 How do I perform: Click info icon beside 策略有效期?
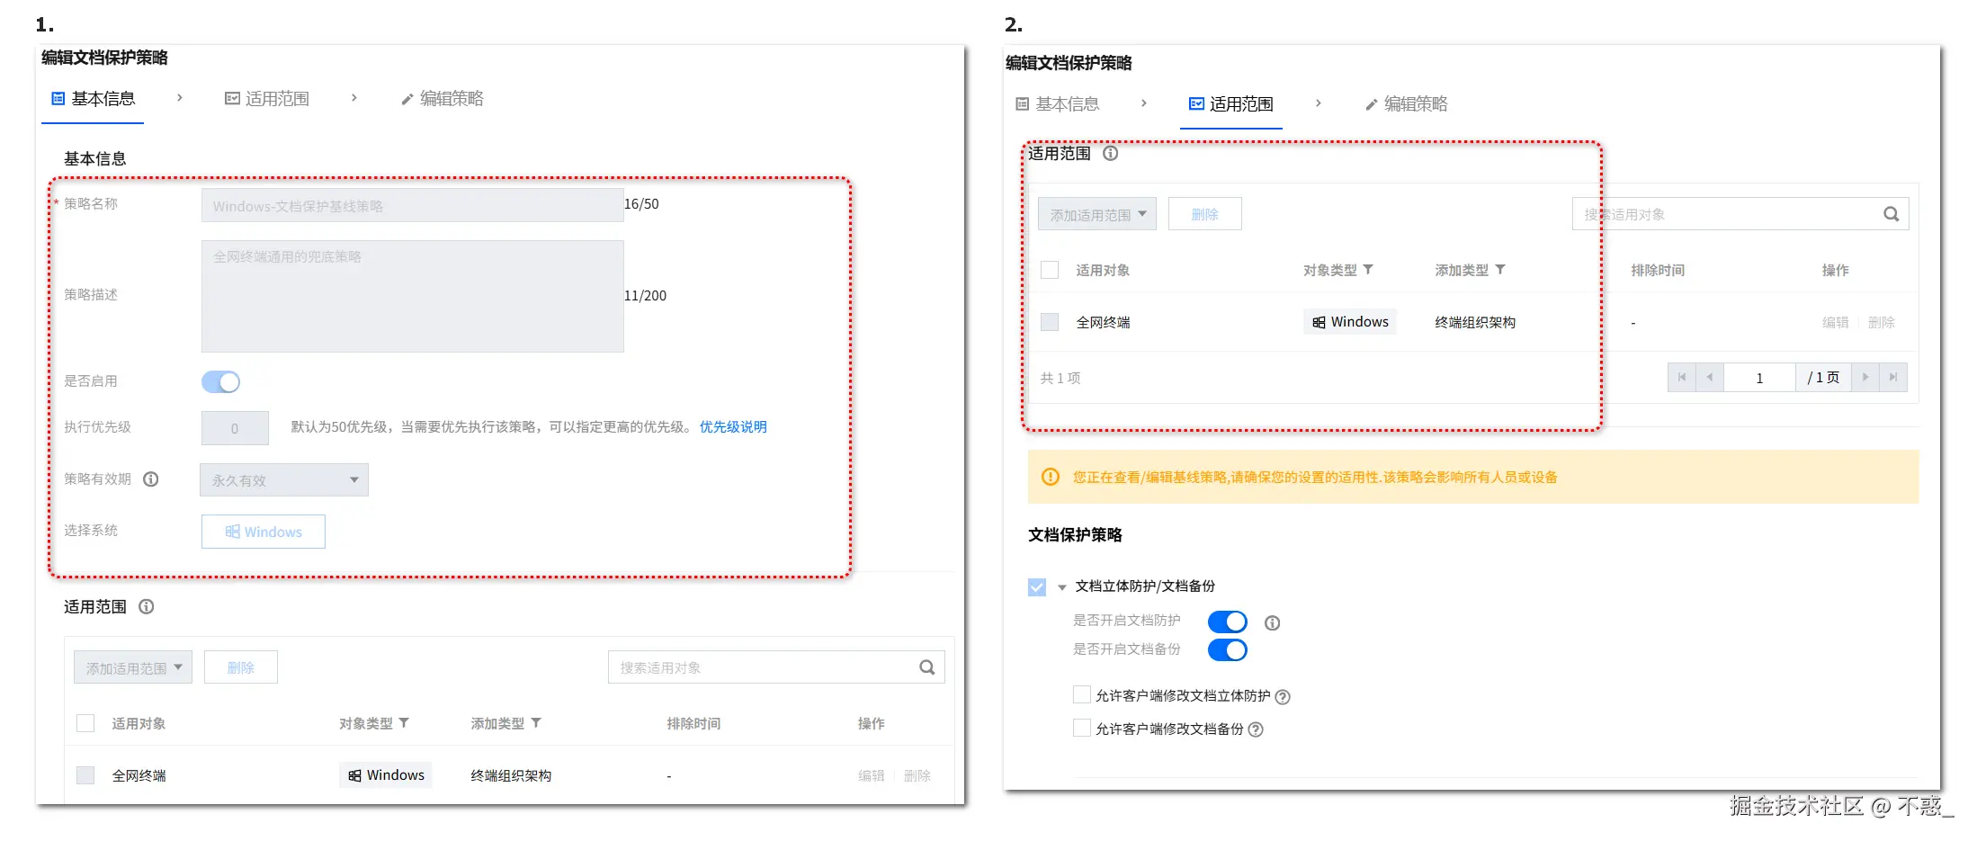[x=151, y=479]
